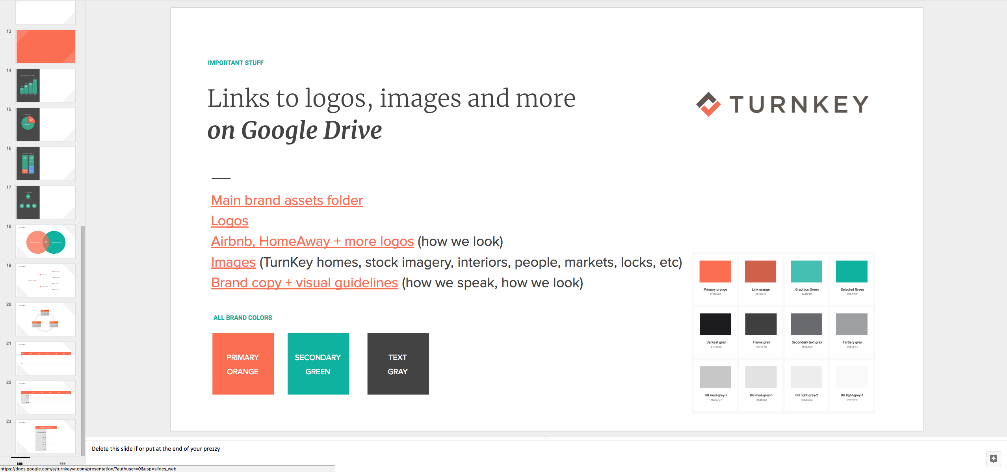
Task: Click the 'Primary orange' swatch label
Action: click(715, 290)
